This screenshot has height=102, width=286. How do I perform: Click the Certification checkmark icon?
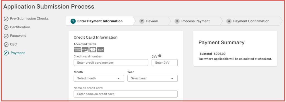click(6, 28)
